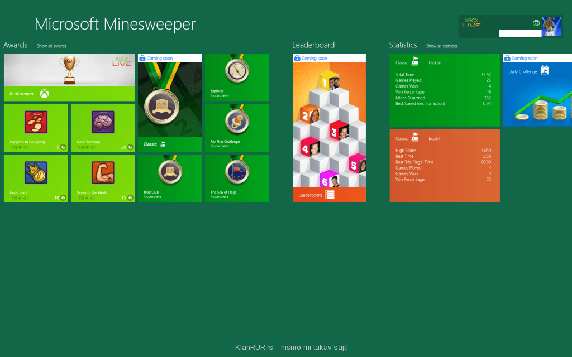Select the 100k Club medal tile
572x357 pixels.
click(x=170, y=178)
